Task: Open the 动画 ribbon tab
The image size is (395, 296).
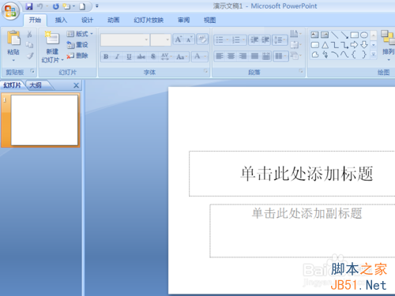Action: (114, 20)
